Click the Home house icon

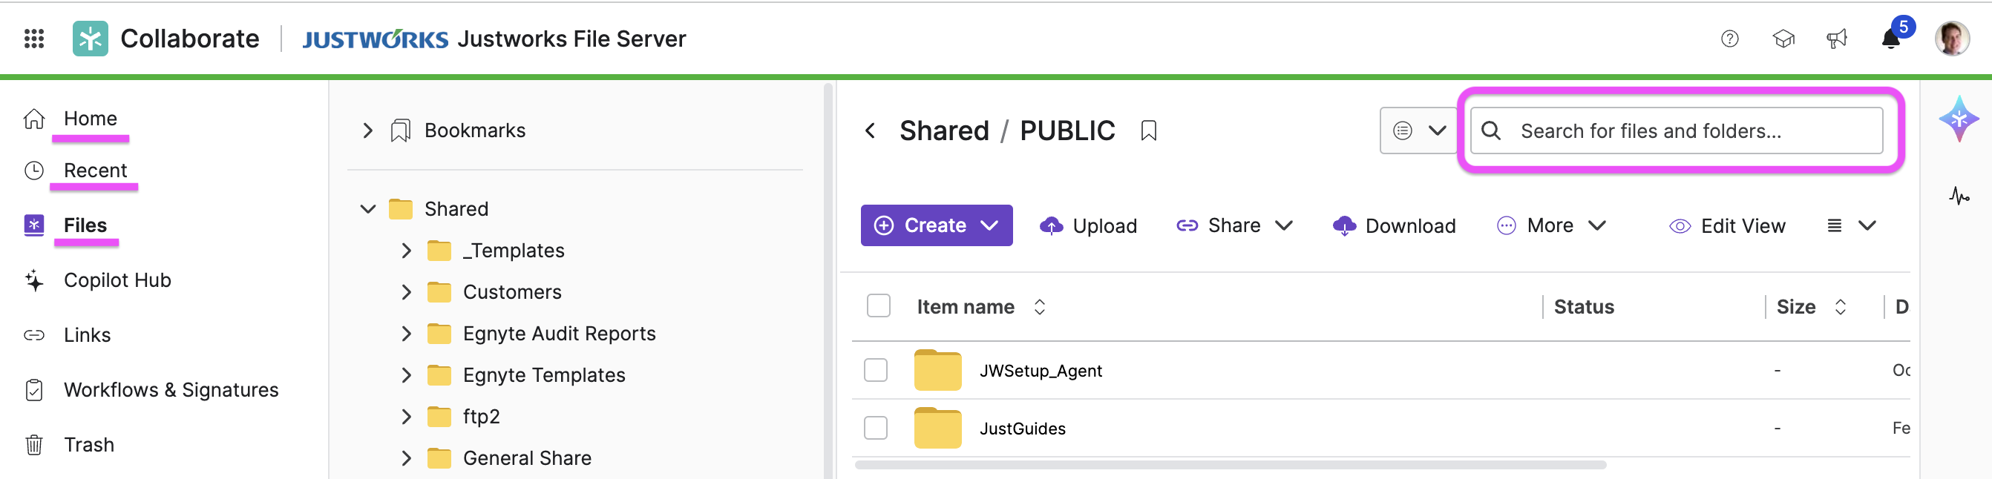pos(34,119)
